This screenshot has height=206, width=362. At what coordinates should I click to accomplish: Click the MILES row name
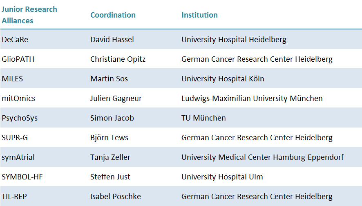pos(12,79)
